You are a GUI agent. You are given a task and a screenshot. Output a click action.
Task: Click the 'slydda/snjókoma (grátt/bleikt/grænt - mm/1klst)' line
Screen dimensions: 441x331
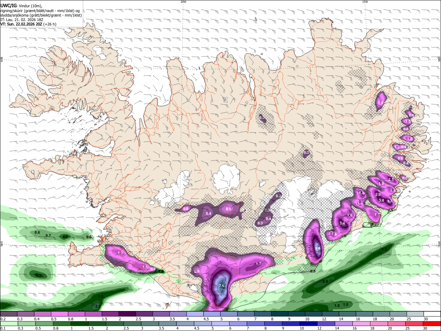pyautogui.click(x=41, y=15)
